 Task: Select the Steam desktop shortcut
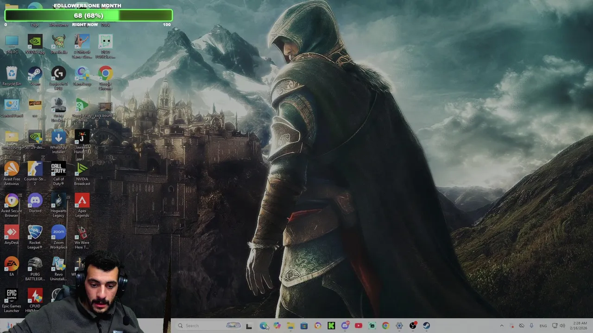coord(35,76)
